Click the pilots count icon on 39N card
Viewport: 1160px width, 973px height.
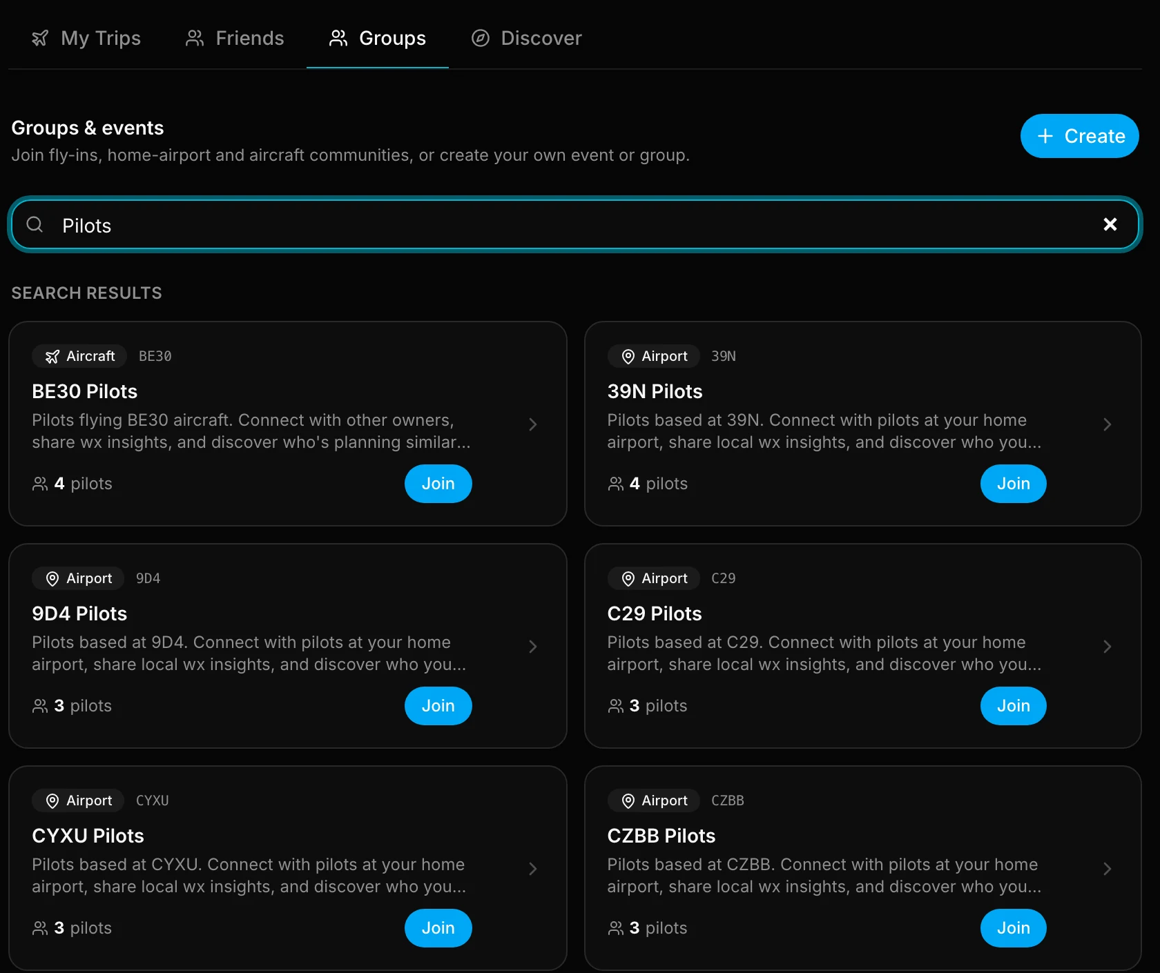point(615,484)
